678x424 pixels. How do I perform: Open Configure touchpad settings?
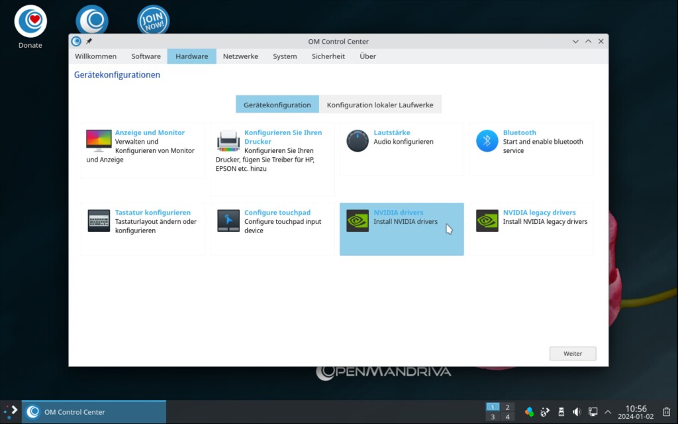coord(272,229)
